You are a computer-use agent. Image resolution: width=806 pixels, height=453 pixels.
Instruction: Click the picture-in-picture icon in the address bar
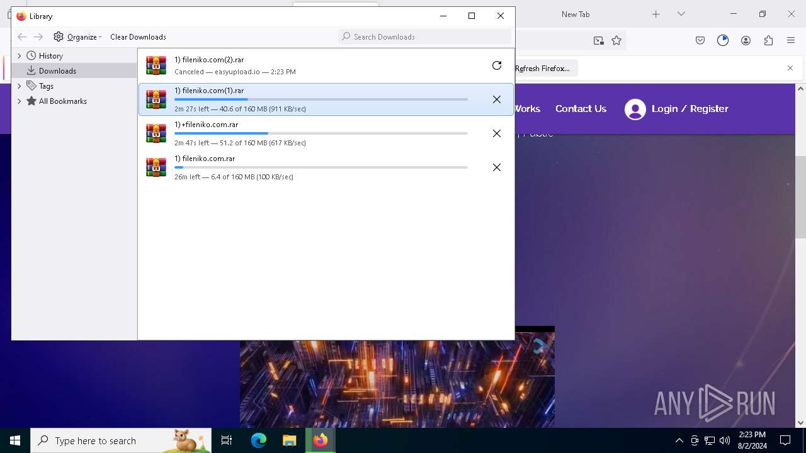(x=598, y=40)
